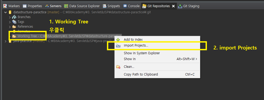Click the References folder icon
Viewport: 264px width, 100px height.
coord(14,27)
